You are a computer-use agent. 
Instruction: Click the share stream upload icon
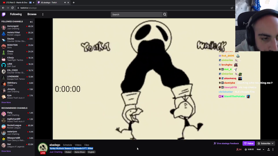coord(268,149)
